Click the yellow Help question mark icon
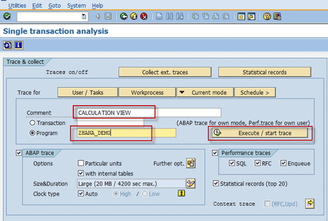Image resolution: width=328 pixels, height=221 pixels. point(267,16)
